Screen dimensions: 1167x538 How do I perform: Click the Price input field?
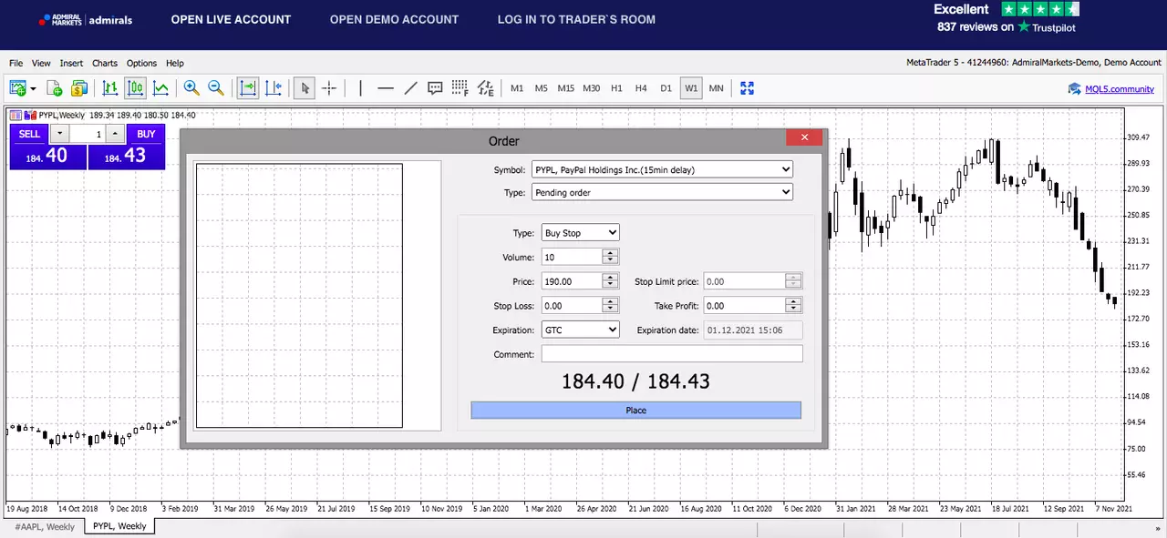click(572, 281)
